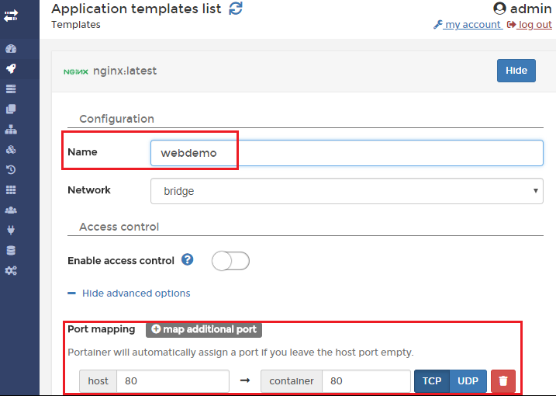This screenshot has width=556, height=396.
Task: Click map additional port button
Action: coord(204,329)
